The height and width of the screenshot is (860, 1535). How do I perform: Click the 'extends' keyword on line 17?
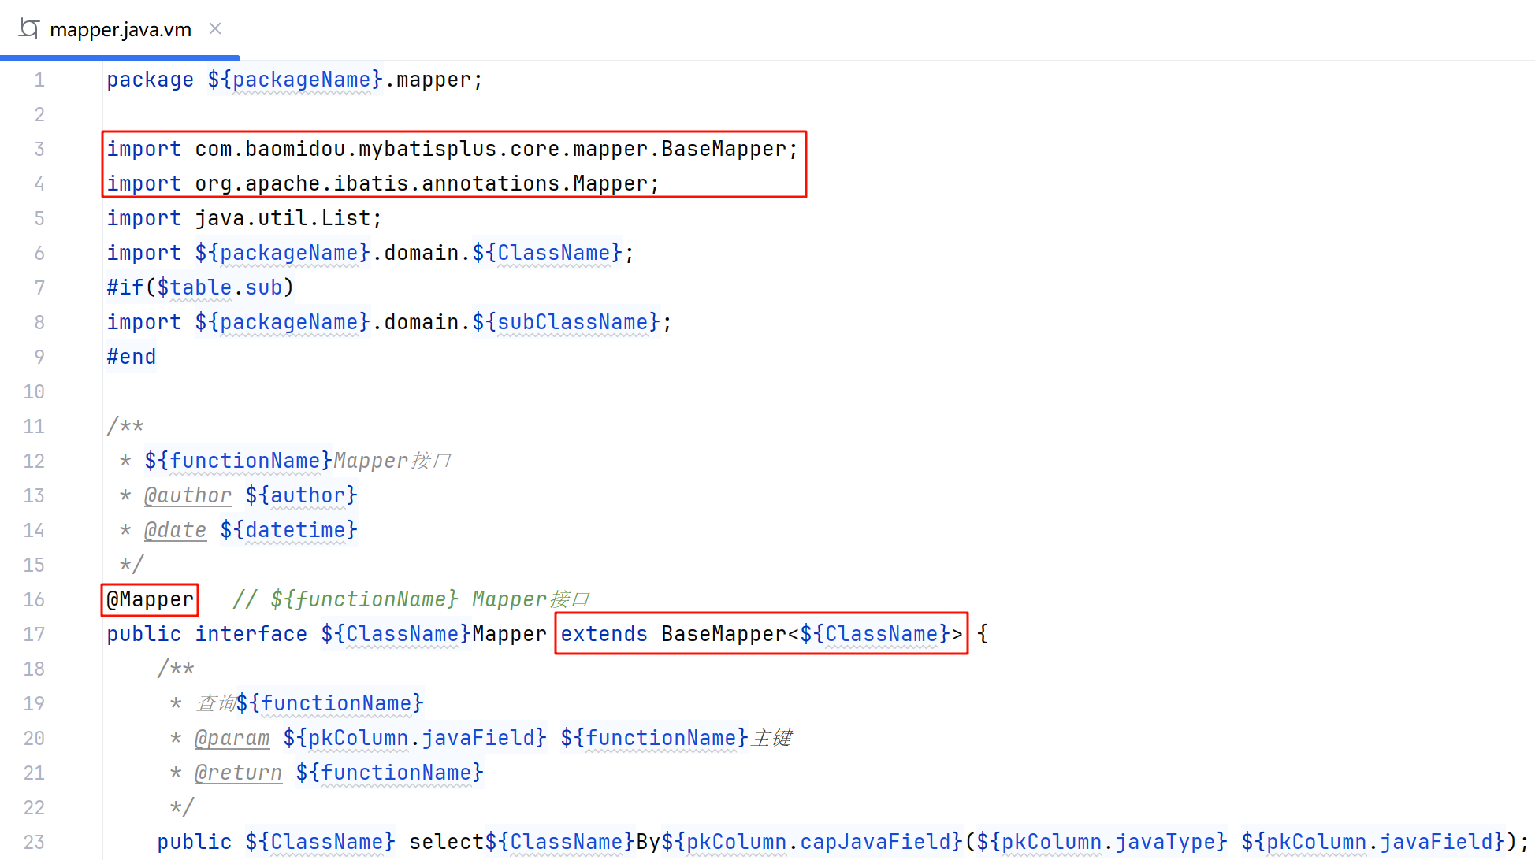[604, 635]
